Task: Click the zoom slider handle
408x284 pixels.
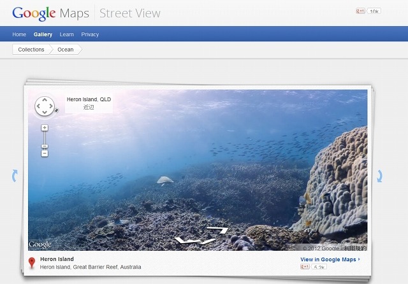Action: coord(45,146)
